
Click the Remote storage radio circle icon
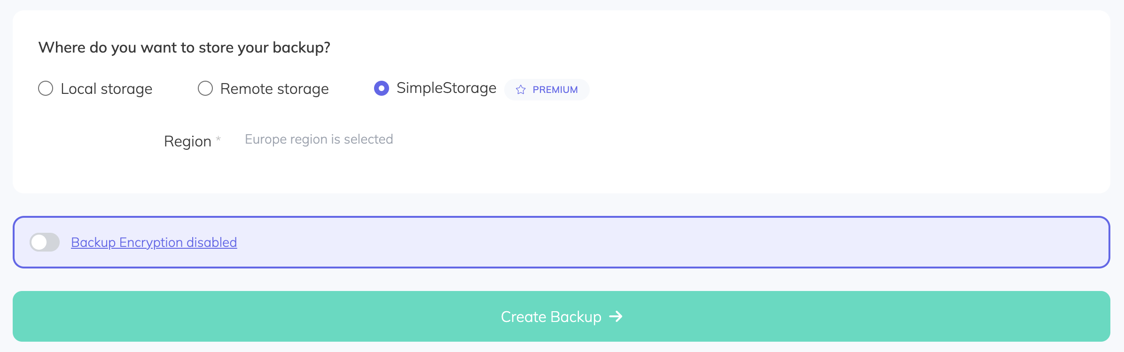coord(205,88)
